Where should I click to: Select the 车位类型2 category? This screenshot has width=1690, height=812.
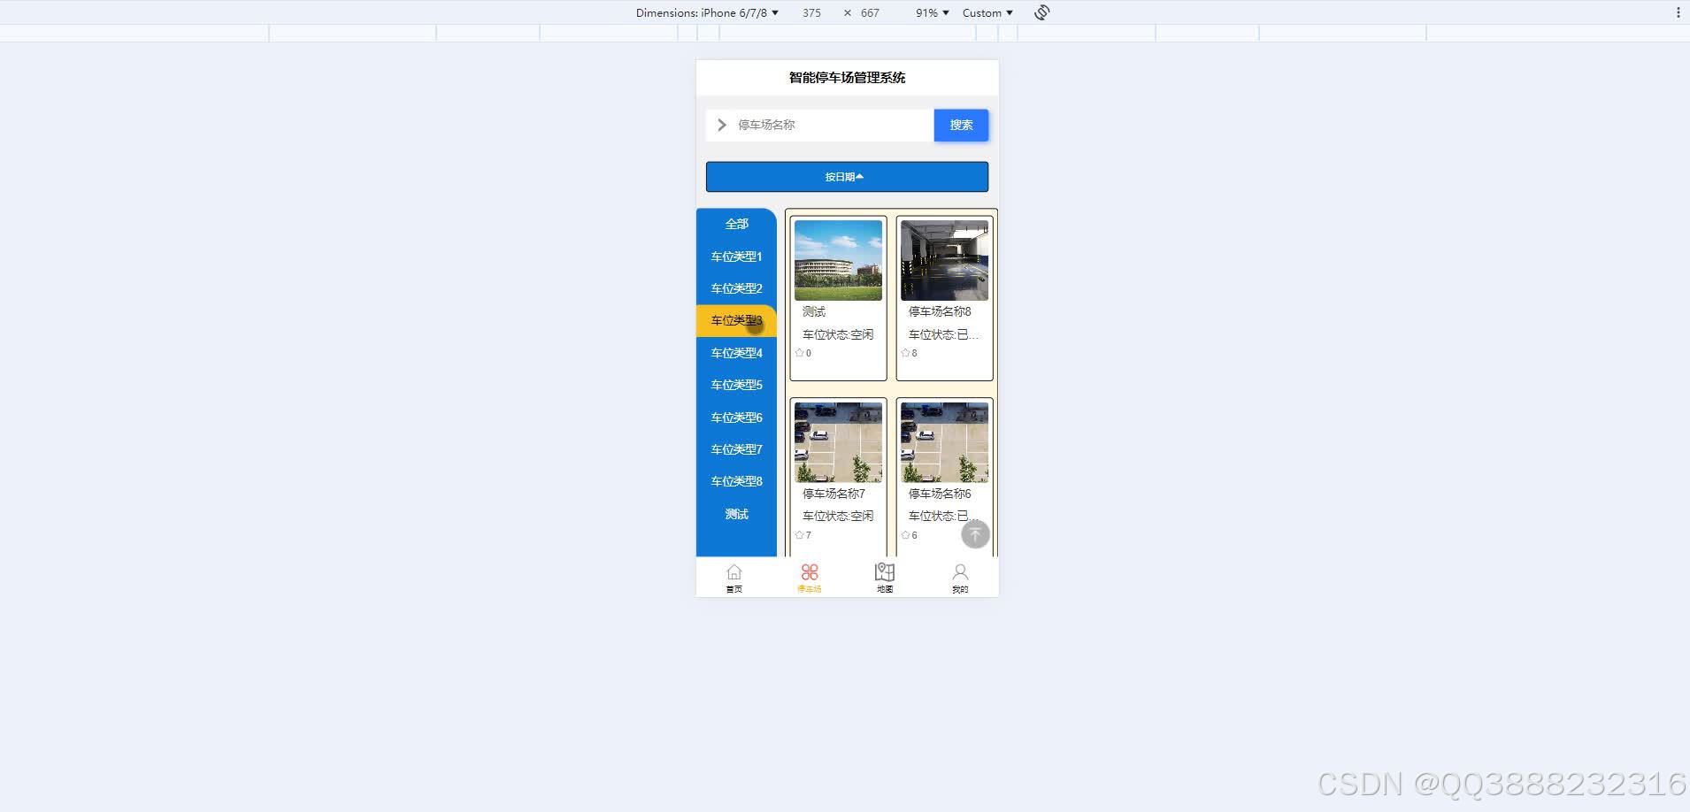coord(736,288)
